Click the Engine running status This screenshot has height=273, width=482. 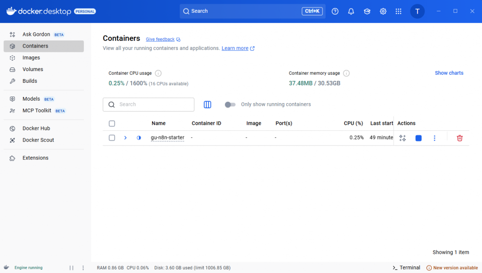(x=29, y=268)
